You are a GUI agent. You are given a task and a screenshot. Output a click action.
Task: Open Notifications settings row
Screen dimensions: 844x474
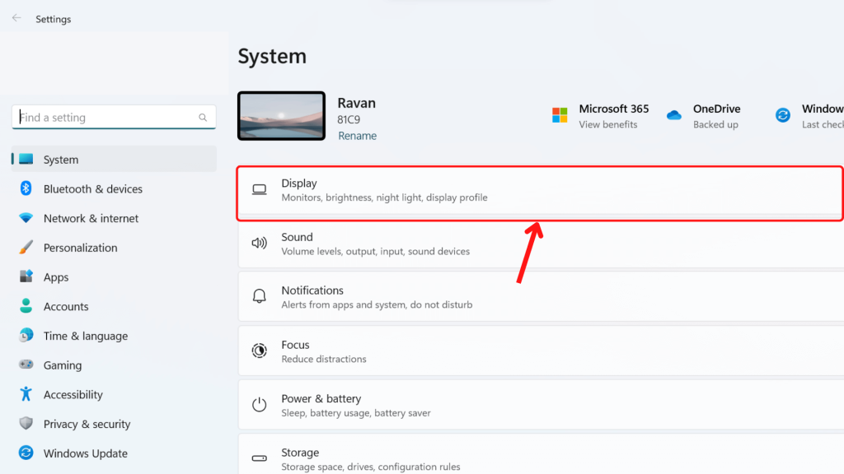tap(541, 296)
